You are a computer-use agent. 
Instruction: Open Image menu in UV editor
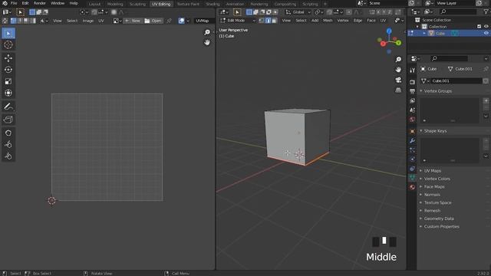88,21
